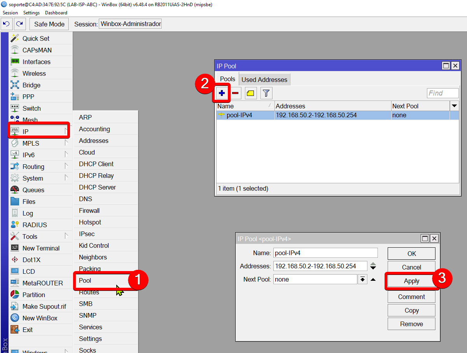Copy the pool-IPv4 configuration
The height and width of the screenshot is (353, 467).
tap(411, 310)
